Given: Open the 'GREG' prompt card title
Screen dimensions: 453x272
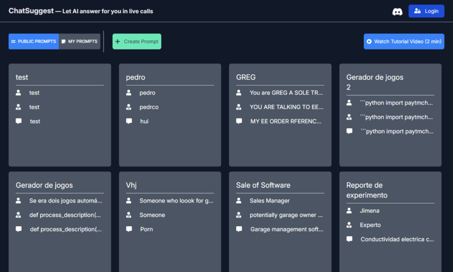Looking at the screenshot, I should click(x=246, y=77).
